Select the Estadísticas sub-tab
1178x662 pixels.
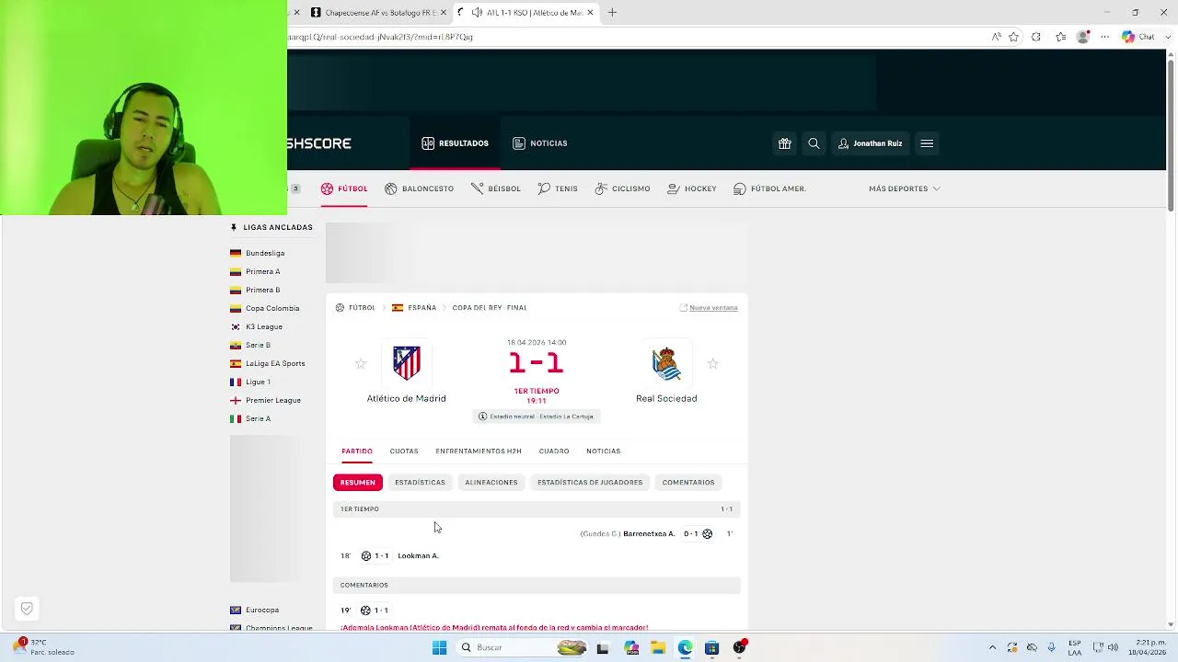[420, 482]
